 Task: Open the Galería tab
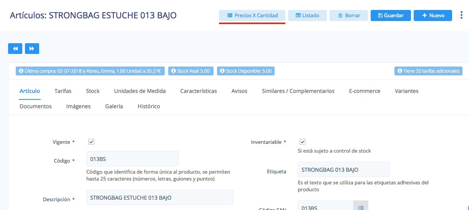[114, 106]
